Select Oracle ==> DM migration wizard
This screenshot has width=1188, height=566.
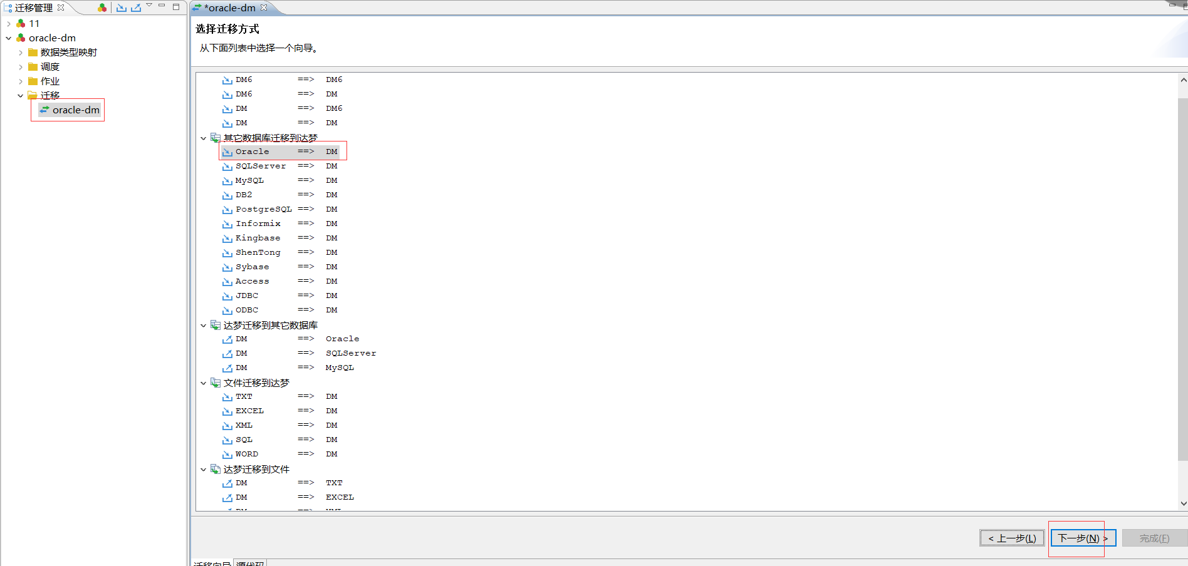(280, 152)
